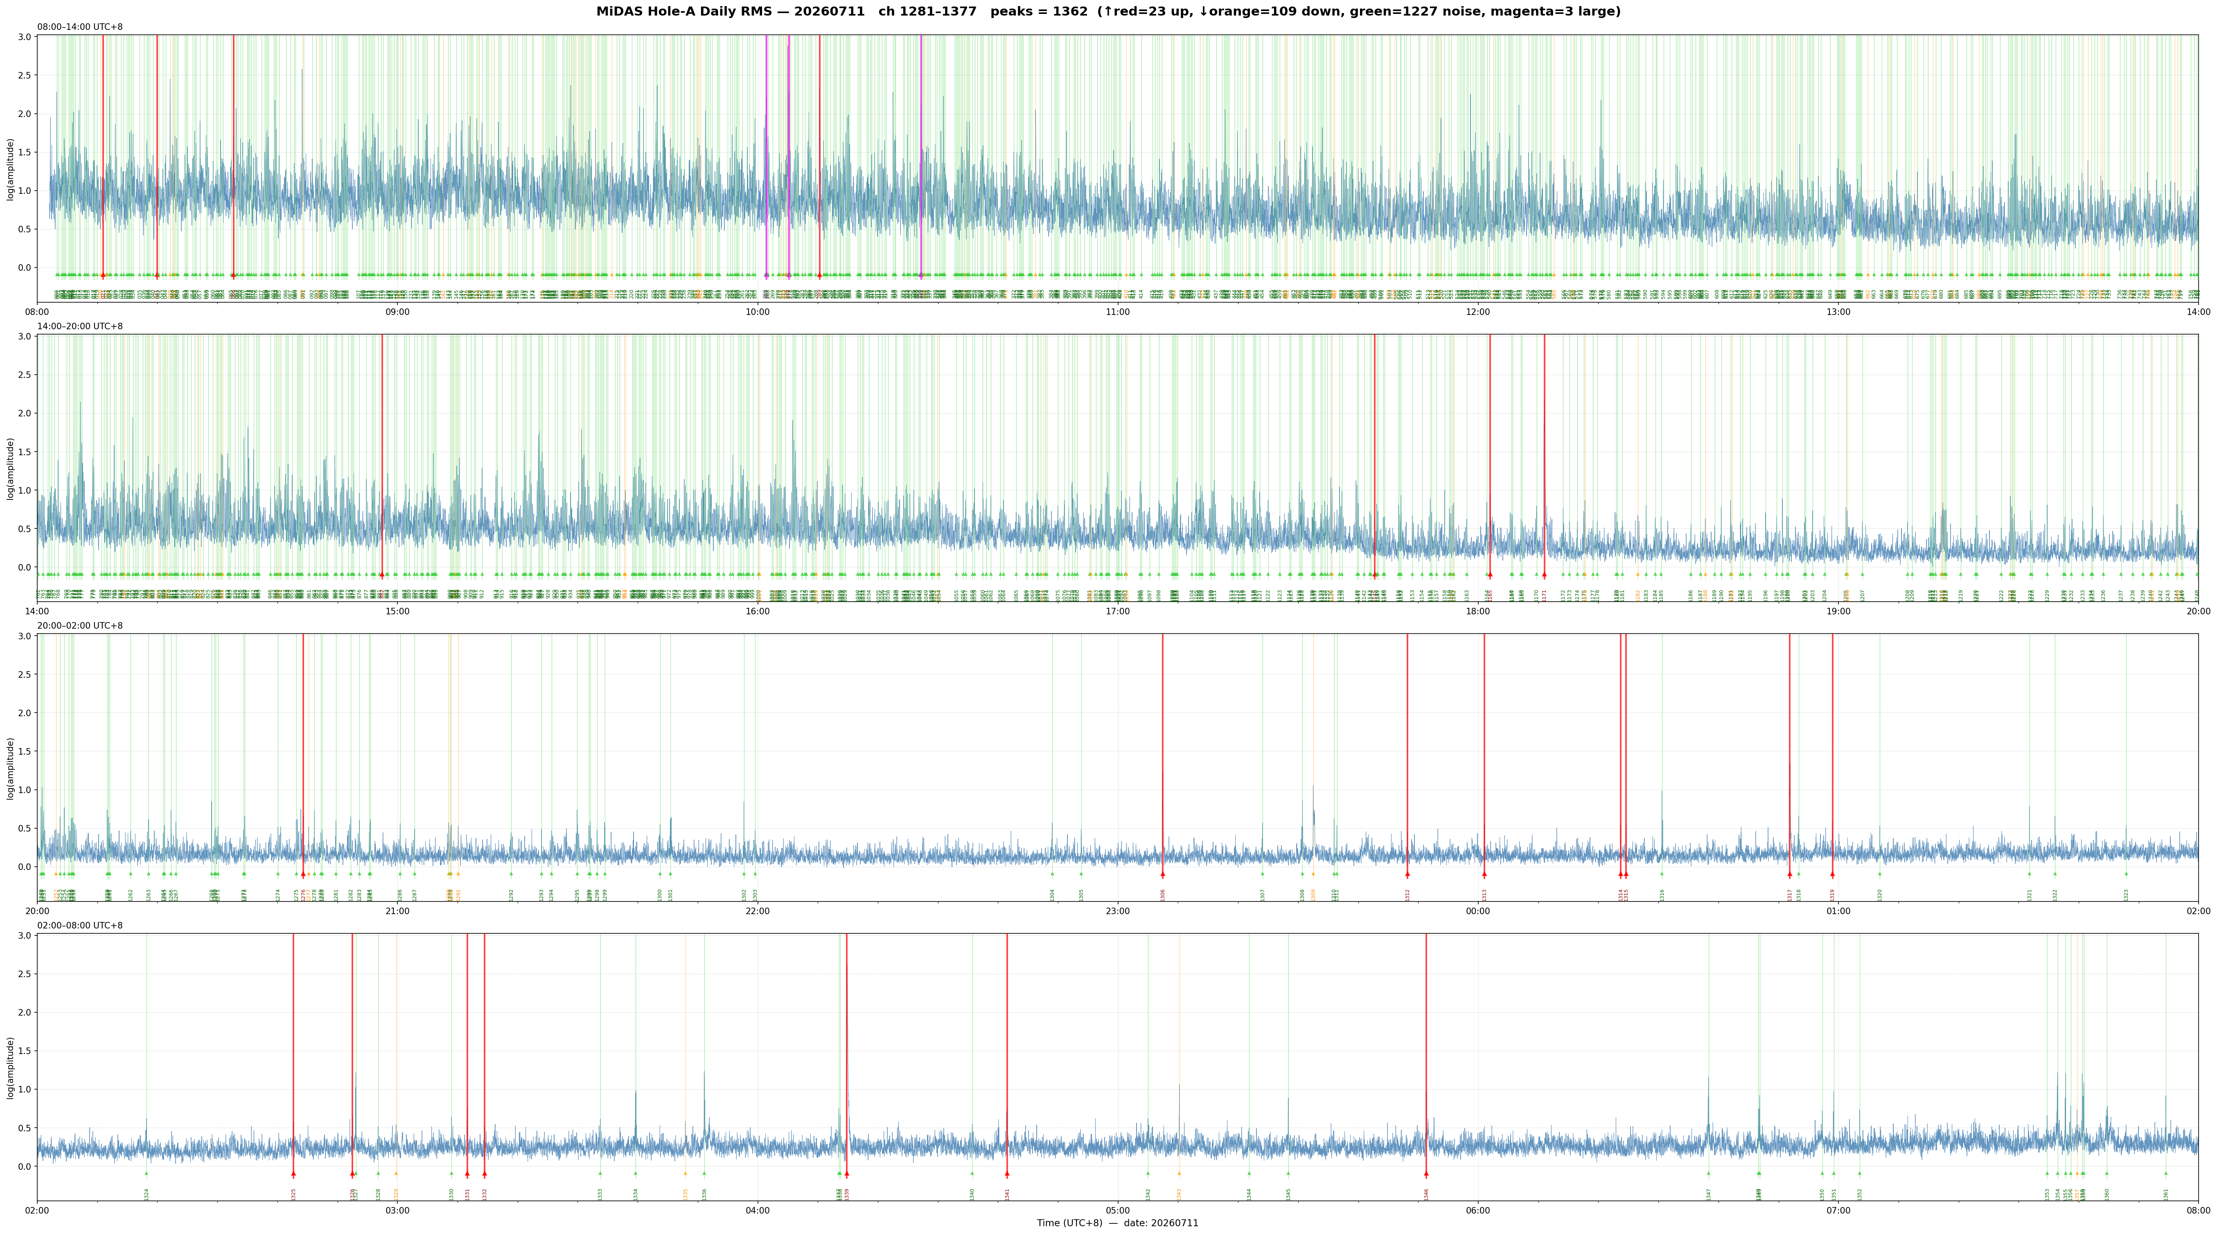
Task: Click the peak number label '1340'
Action: 972,1194
